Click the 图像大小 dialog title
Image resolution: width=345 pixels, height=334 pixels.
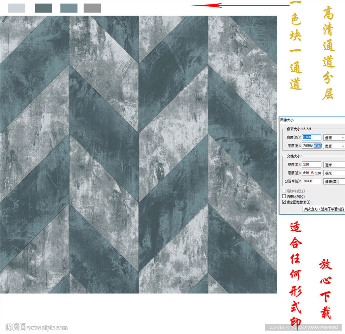pyautogui.click(x=287, y=120)
